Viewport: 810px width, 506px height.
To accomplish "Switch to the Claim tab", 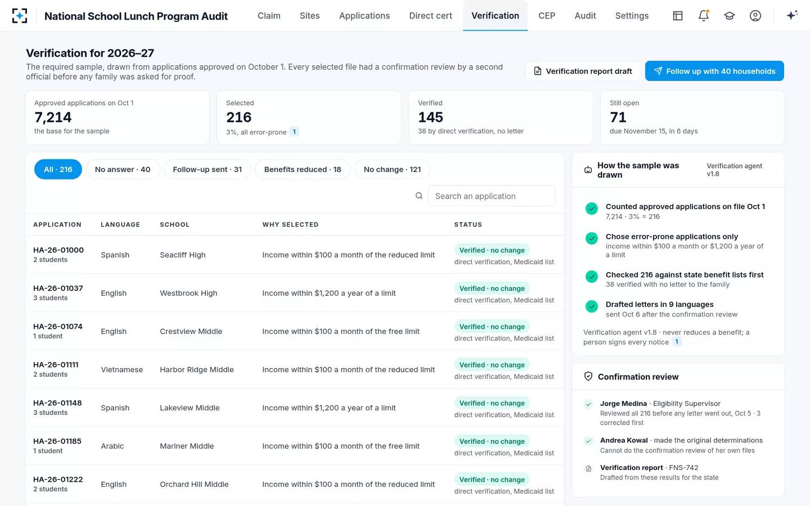I will point(269,16).
